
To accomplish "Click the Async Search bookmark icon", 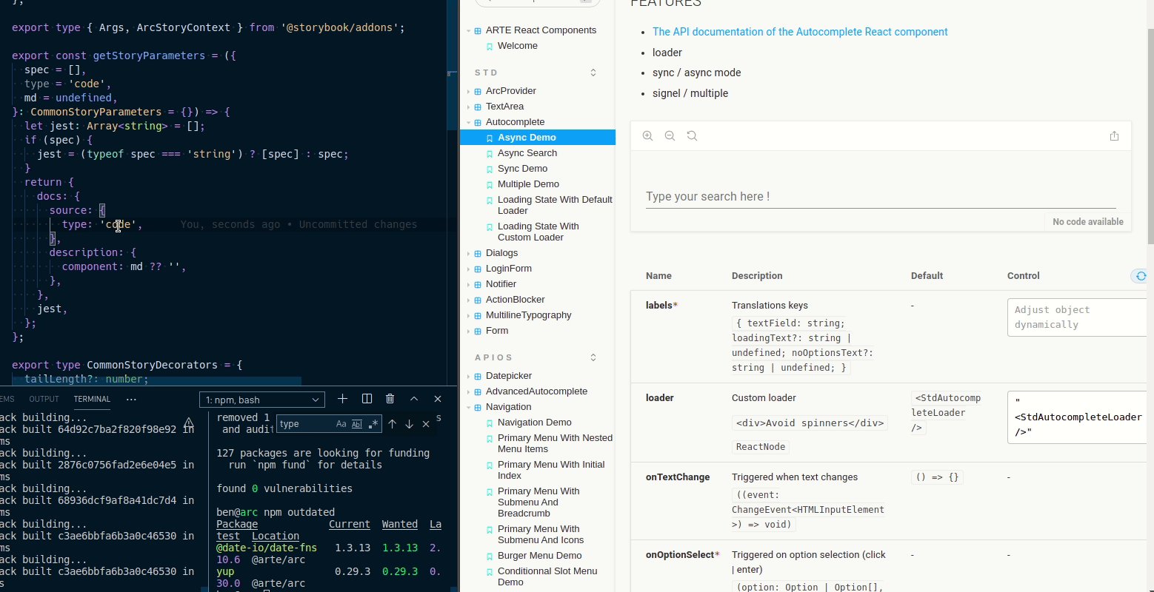I will point(490,153).
